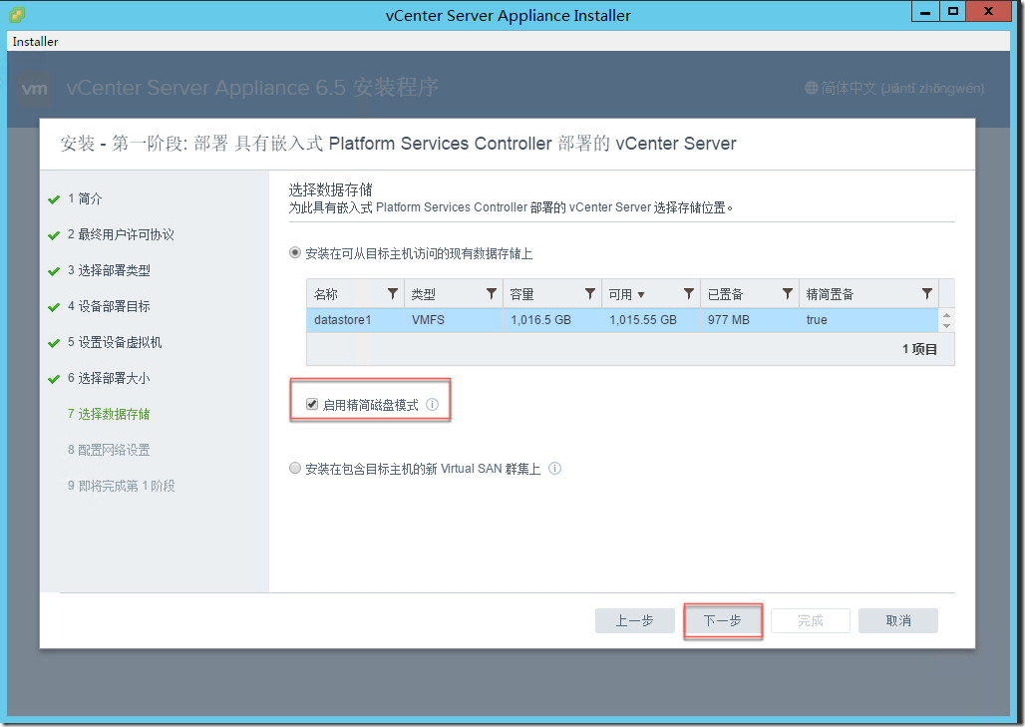Viewport: 1025px width, 727px height.
Task: Click scroll up arrow of datastore table
Action: [946, 316]
